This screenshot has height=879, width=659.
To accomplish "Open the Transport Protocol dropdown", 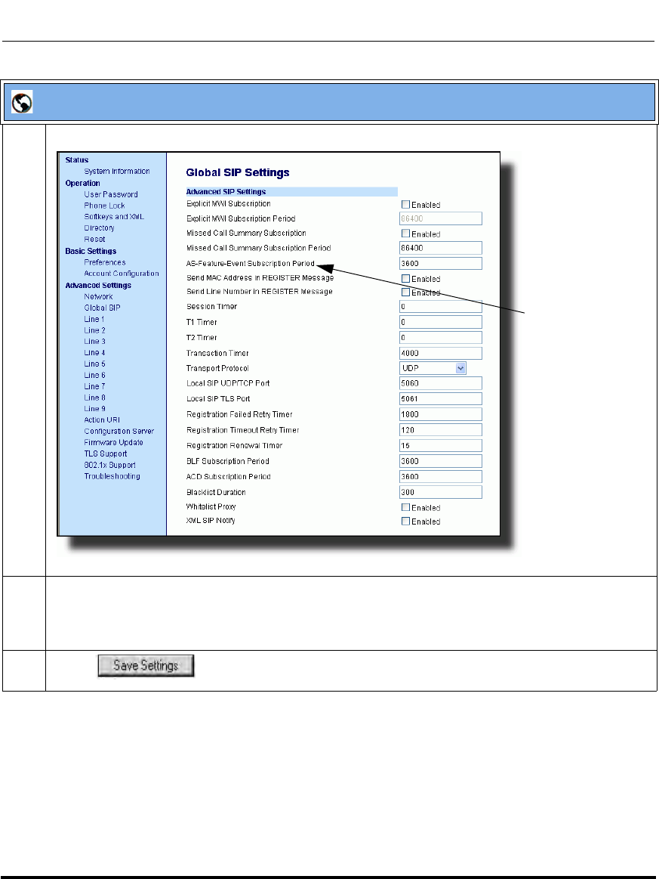I will 433,368.
